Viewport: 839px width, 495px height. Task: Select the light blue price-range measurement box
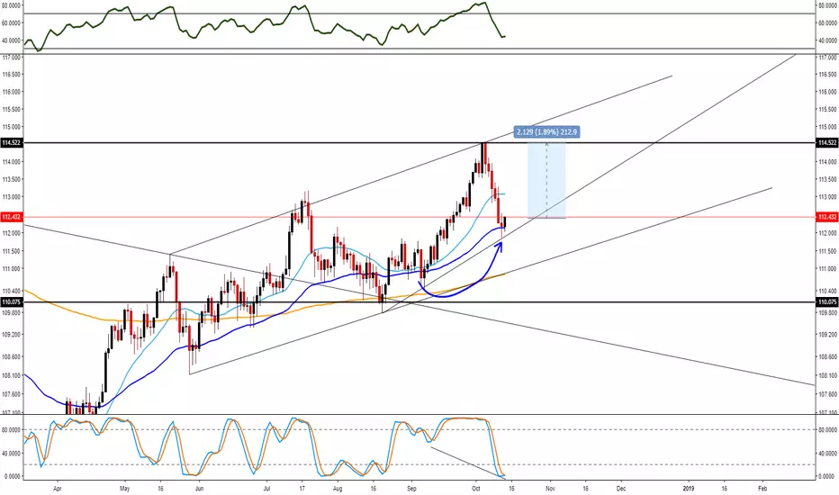click(x=546, y=180)
